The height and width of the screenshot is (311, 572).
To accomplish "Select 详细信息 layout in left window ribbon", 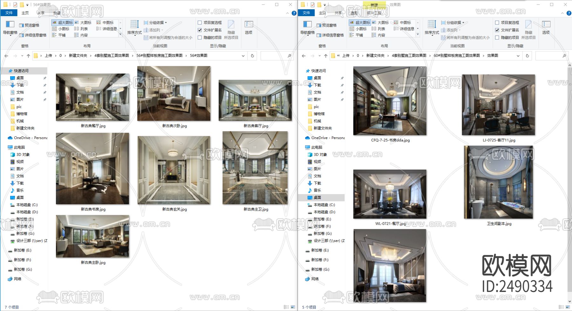I will tap(106, 29).
